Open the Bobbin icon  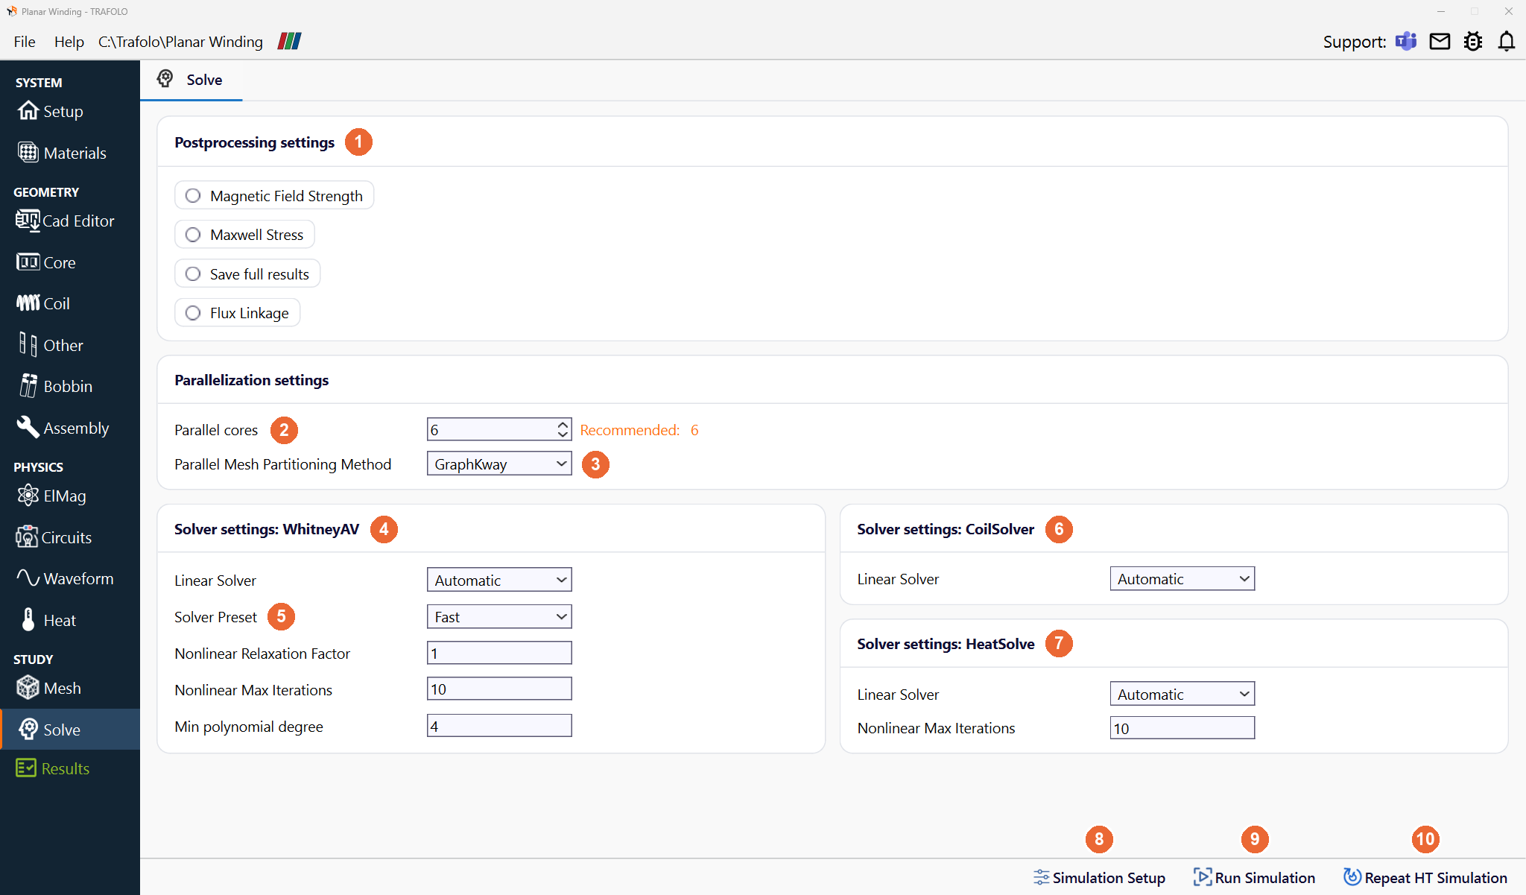(x=28, y=386)
